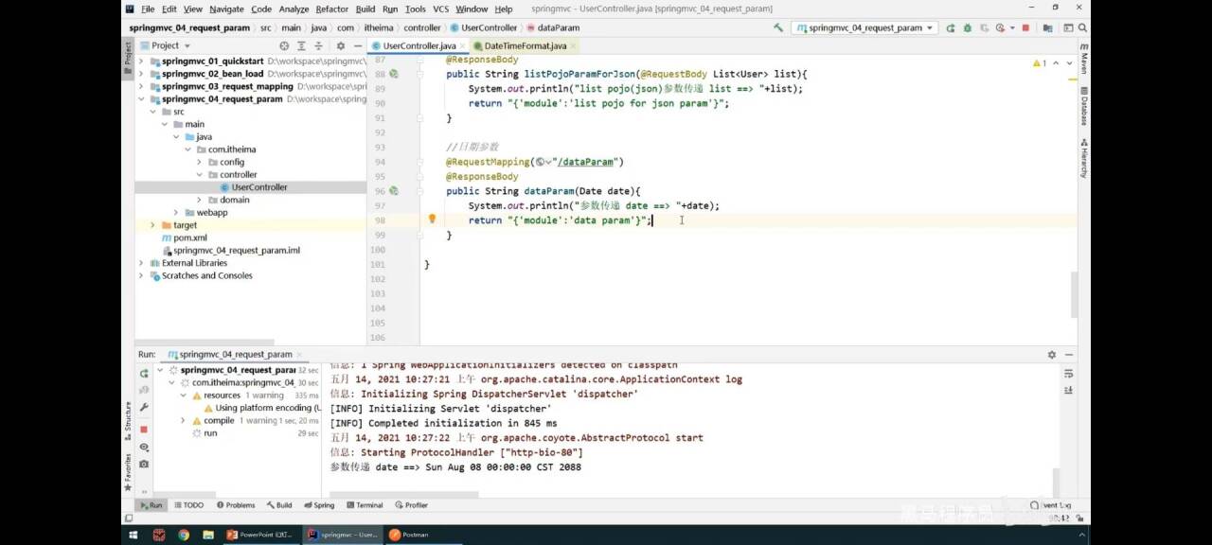
Task: Click the console vertical scrollbar thumb
Action: click(x=1057, y=481)
